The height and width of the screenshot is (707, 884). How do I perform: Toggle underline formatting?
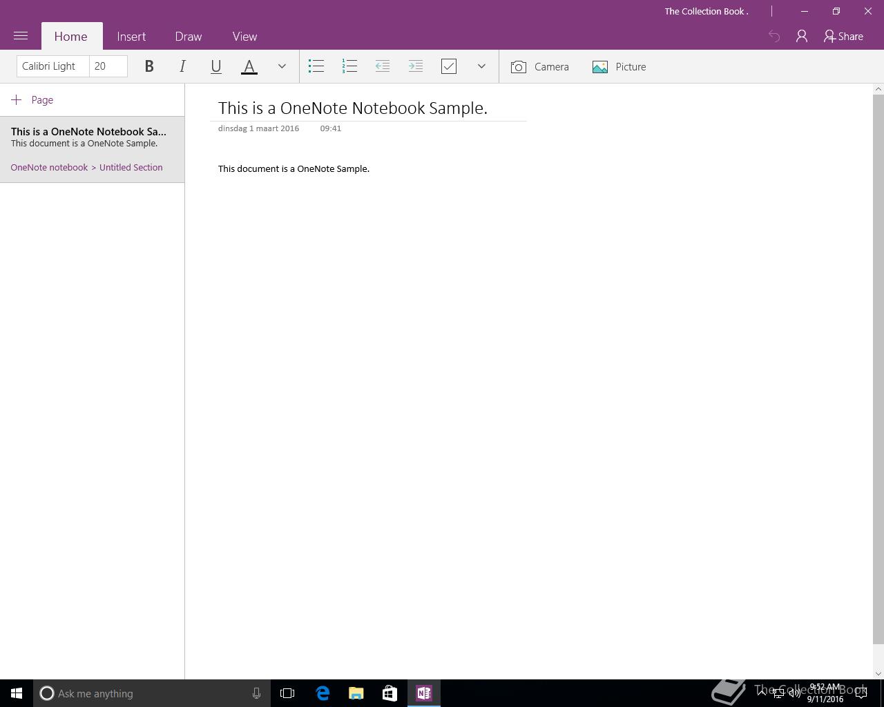tap(215, 66)
